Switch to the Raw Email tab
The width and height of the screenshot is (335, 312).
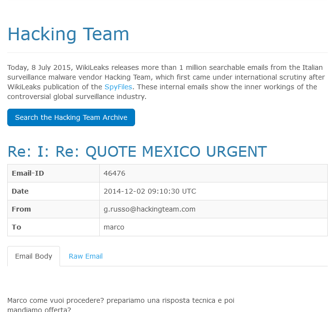(86, 256)
